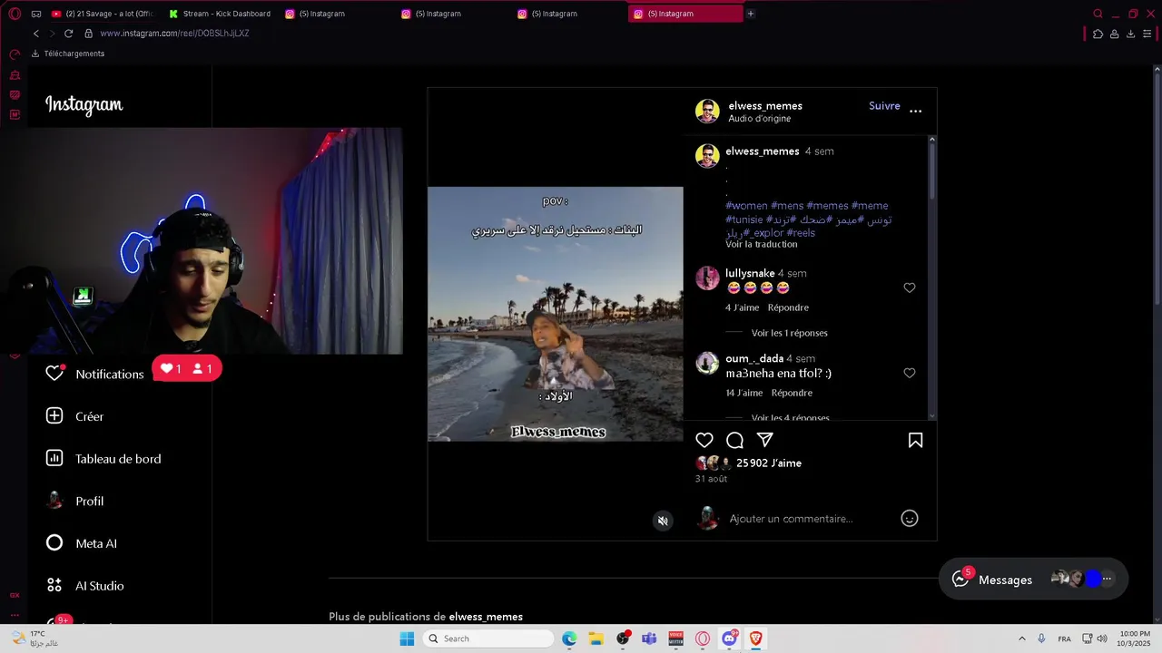This screenshot has width=1162, height=653.
Task: Click the Instagram logo in the sidebar
Action: pyautogui.click(x=84, y=105)
